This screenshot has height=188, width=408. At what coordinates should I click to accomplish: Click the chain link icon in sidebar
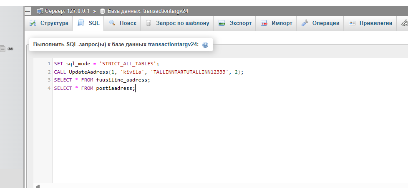click(x=10, y=49)
